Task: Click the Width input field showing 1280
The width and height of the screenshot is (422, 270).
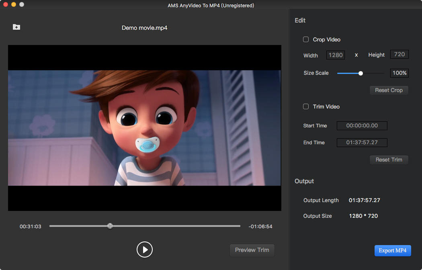Action: click(x=336, y=55)
